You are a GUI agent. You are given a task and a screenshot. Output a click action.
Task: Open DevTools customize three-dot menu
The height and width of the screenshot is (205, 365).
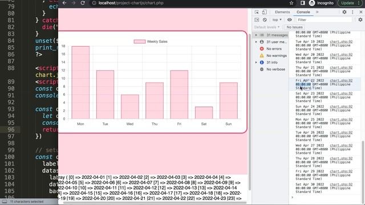352,12
